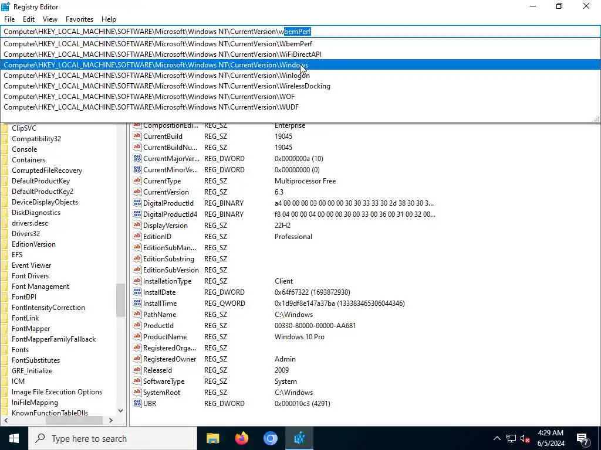
Task: Click the taskbar search box
Action: (113, 438)
